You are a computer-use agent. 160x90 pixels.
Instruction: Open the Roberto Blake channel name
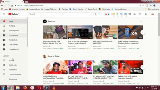click(x=53, y=56)
